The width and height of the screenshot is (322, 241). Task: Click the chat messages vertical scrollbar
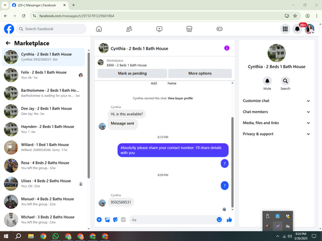coord(232,162)
